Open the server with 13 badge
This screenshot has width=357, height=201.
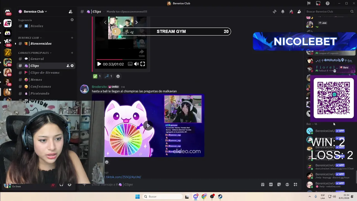tap(8, 82)
